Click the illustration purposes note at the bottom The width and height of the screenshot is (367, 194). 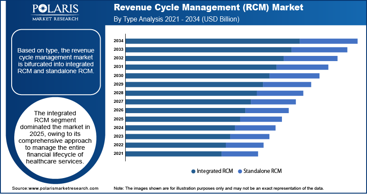coord(218,188)
